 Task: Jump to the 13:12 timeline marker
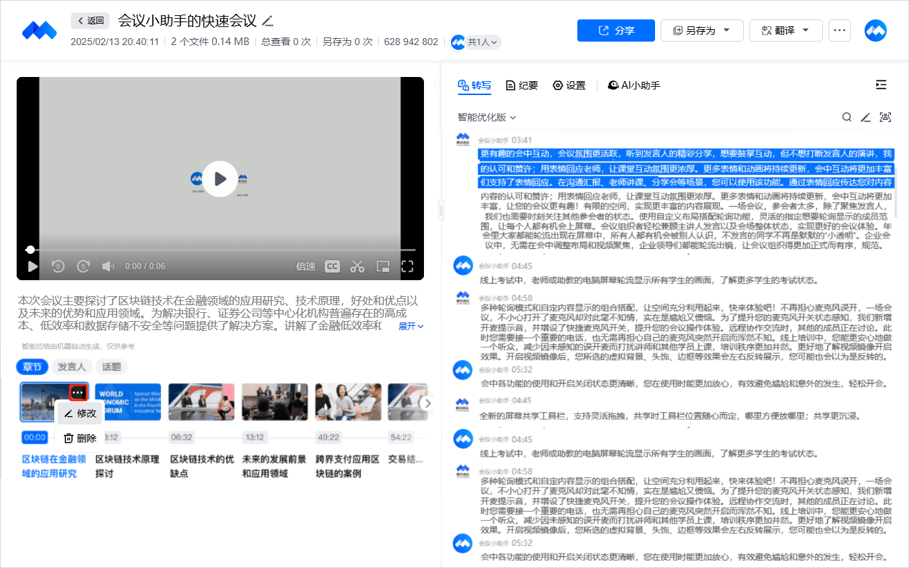pyautogui.click(x=255, y=438)
